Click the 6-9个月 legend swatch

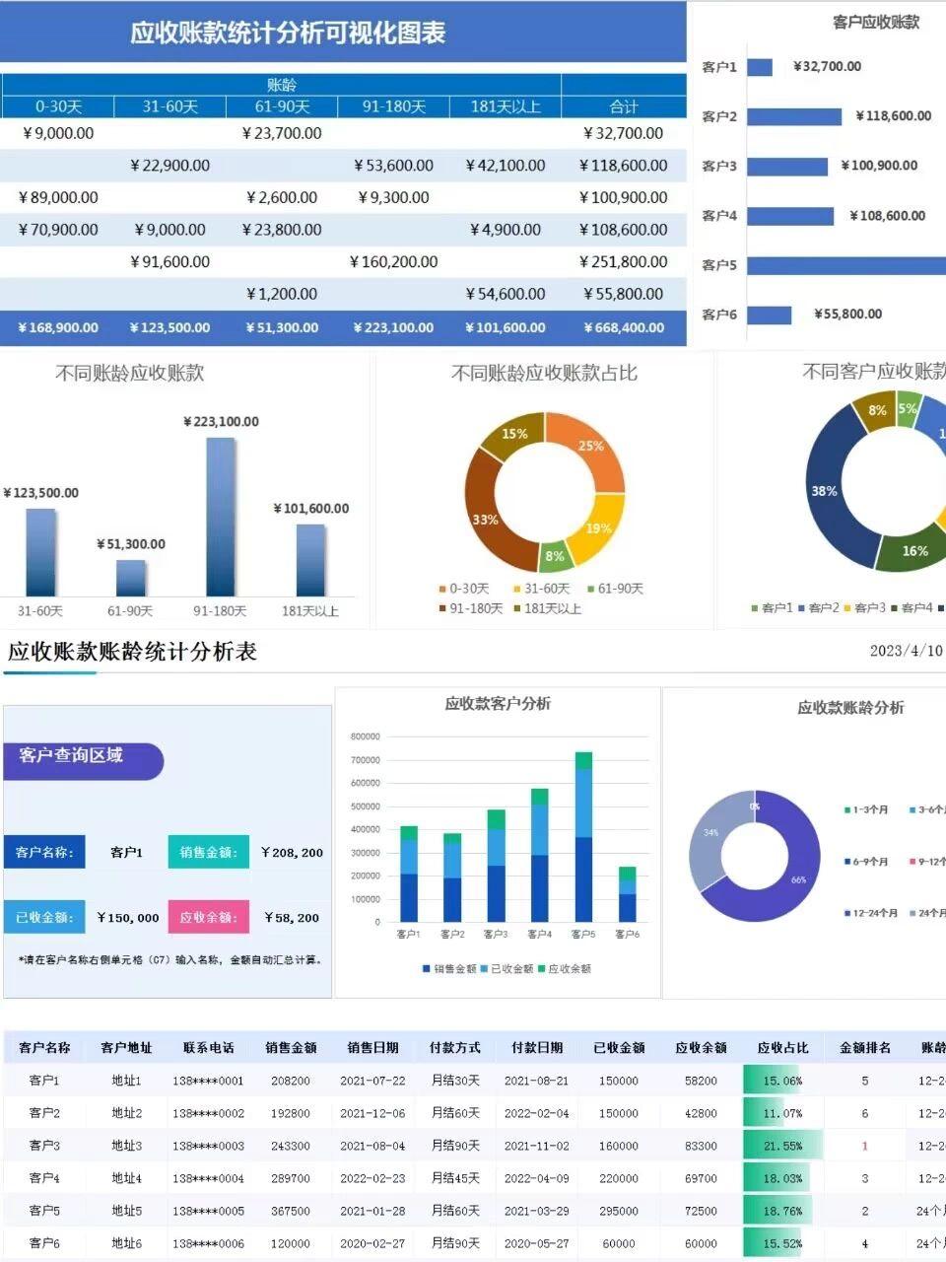pos(847,862)
